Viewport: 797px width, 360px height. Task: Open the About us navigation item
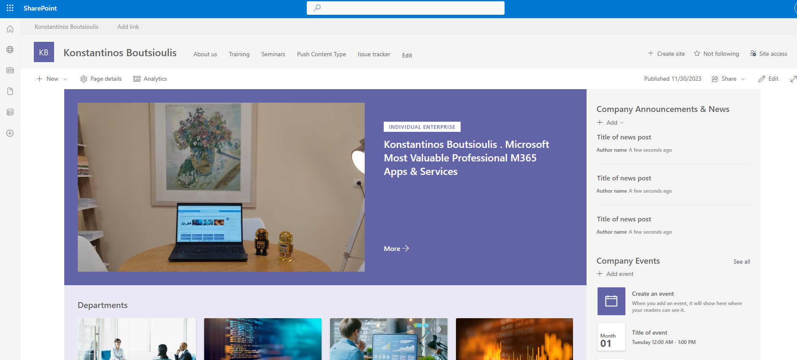click(x=205, y=54)
